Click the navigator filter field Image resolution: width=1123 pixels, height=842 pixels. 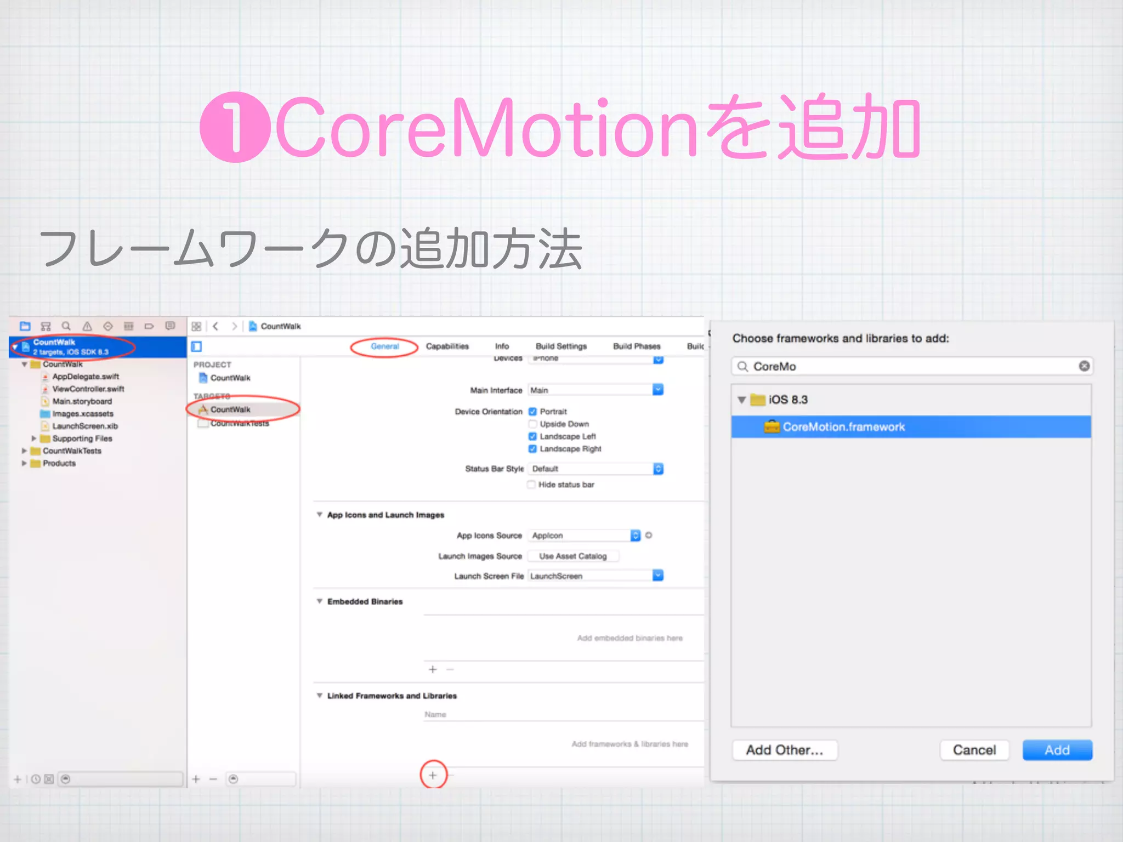120,779
